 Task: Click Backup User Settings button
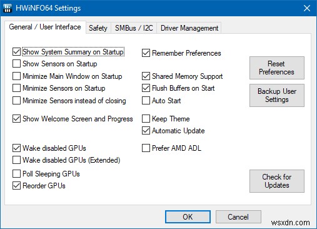click(277, 95)
